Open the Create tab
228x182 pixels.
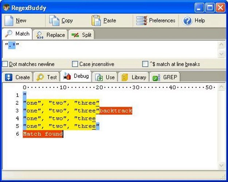pos(18,77)
